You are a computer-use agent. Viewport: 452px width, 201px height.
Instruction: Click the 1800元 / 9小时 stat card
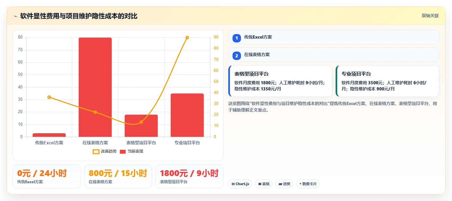pyautogui.click(x=190, y=176)
